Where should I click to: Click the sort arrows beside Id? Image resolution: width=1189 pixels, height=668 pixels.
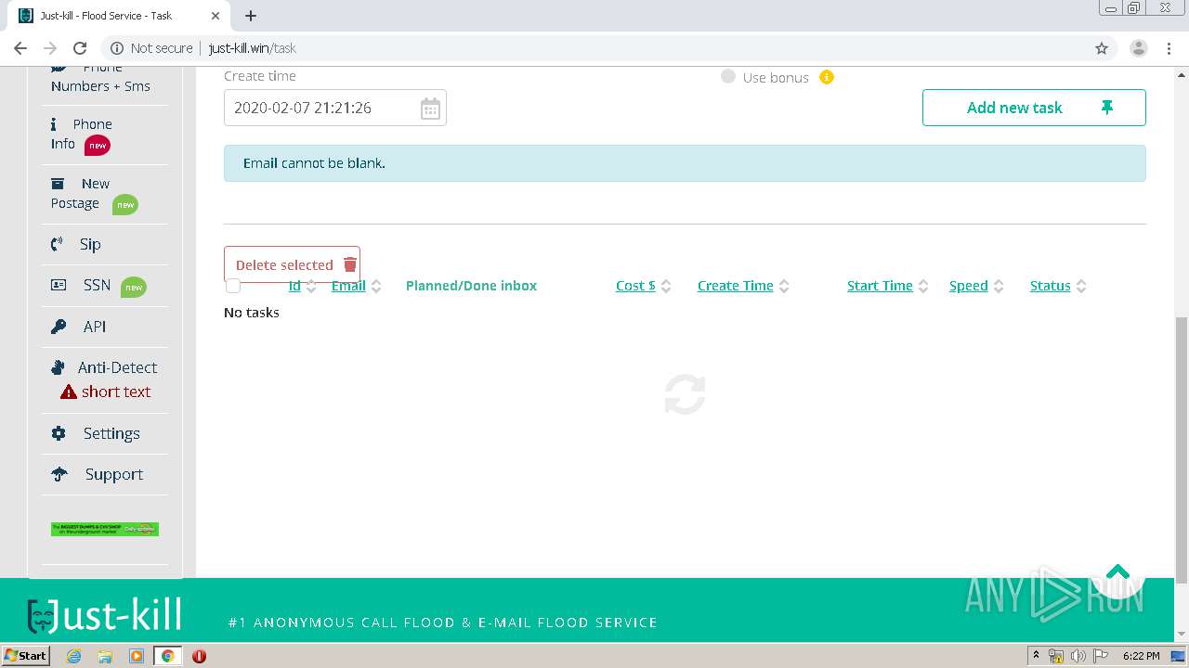(x=311, y=287)
